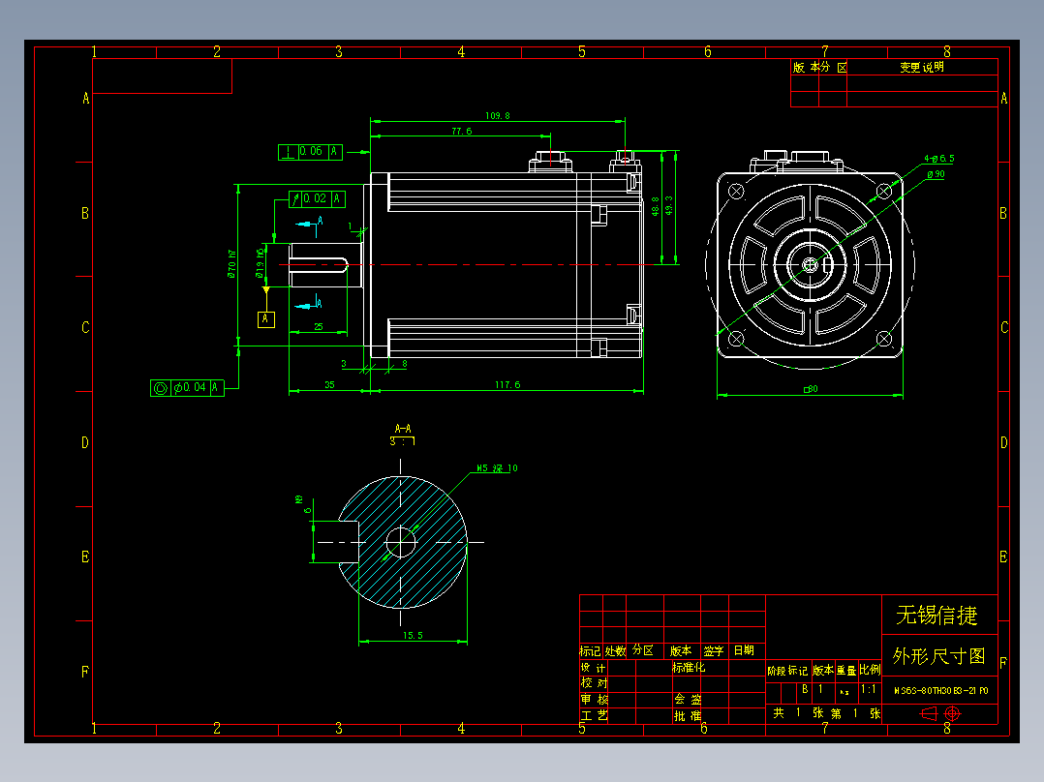Select the perpendicularity tolerance frame 0.06 A
The height and width of the screenshot is (782, 1044).
click(311, 151)
